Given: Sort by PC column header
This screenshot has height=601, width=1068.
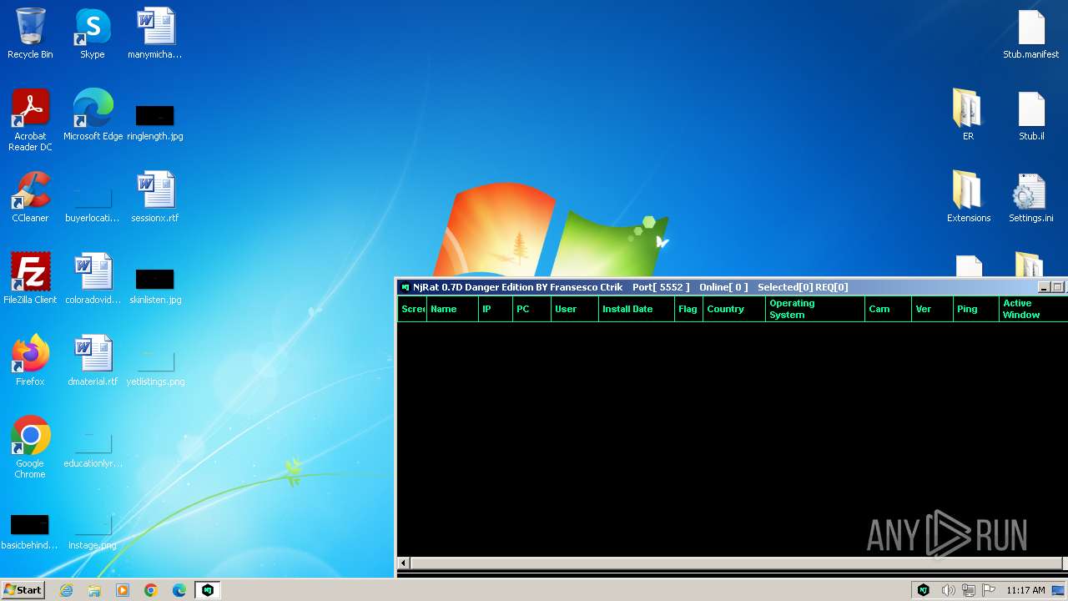Looking at the screenshot, I should coord(531,309).
